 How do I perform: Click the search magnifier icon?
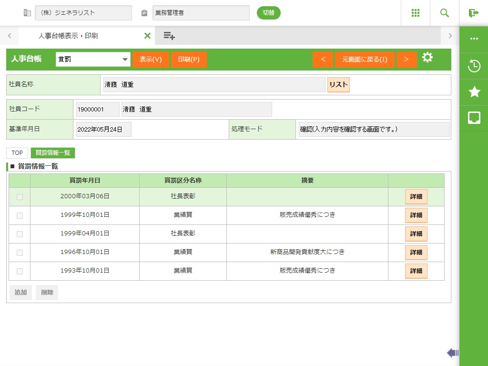[x=444, y=13]
